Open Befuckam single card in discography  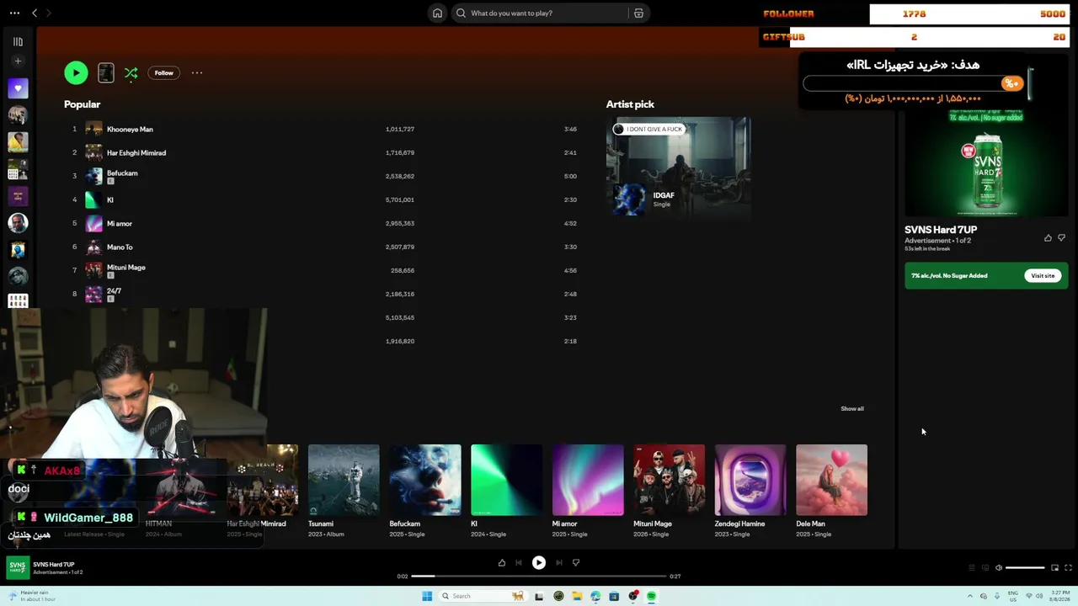(425, 492)
